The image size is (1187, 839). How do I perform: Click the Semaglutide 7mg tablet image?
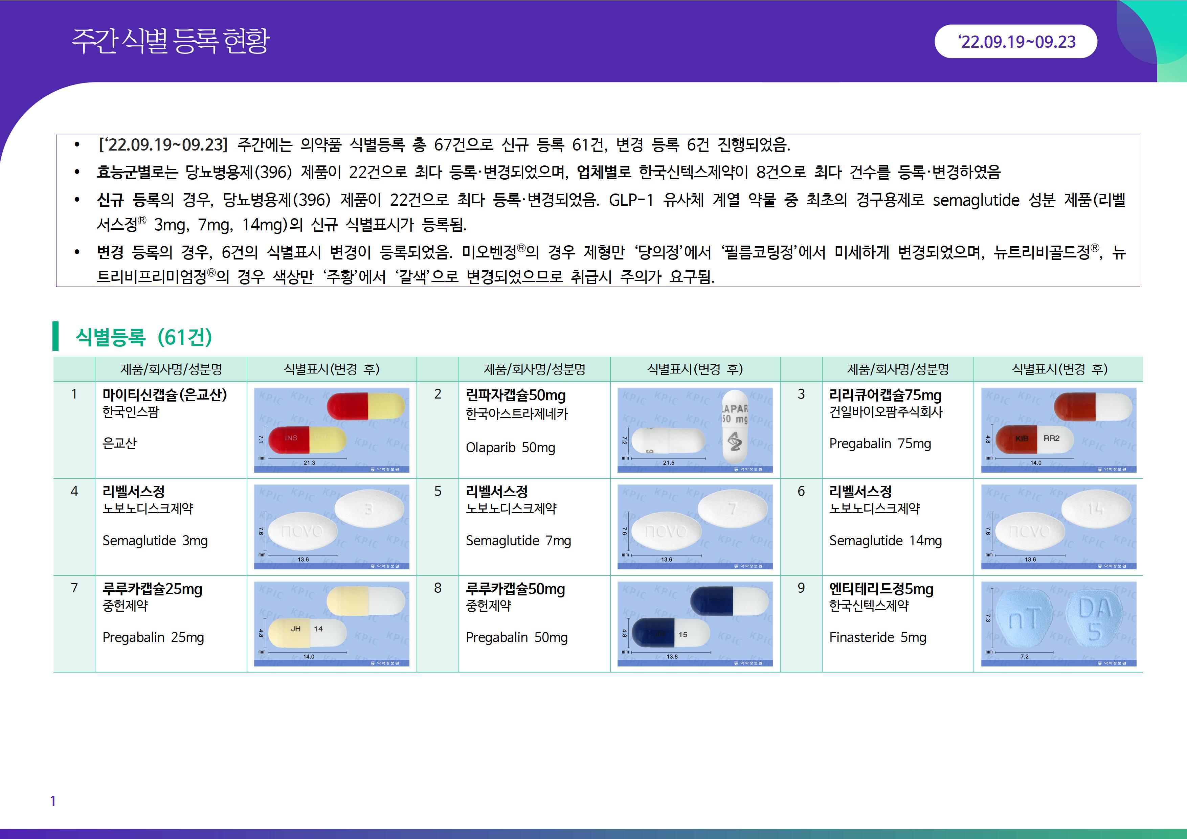pyautogui.click(x=695, y=526)
